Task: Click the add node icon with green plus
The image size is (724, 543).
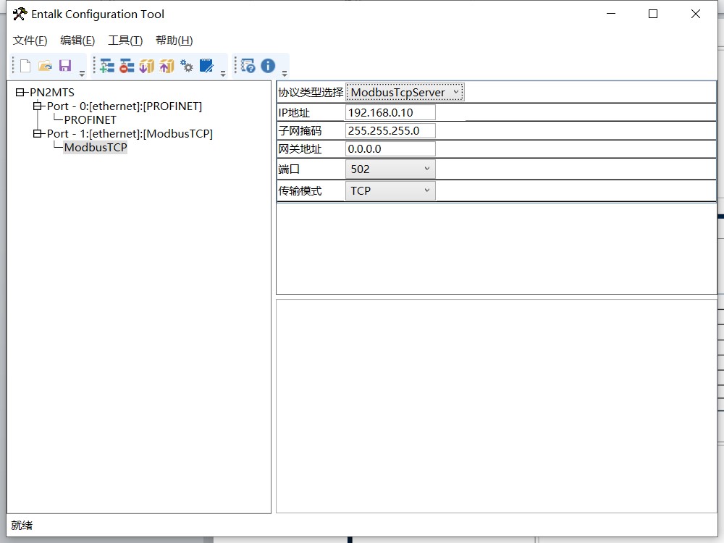Action: click(107, 66)
